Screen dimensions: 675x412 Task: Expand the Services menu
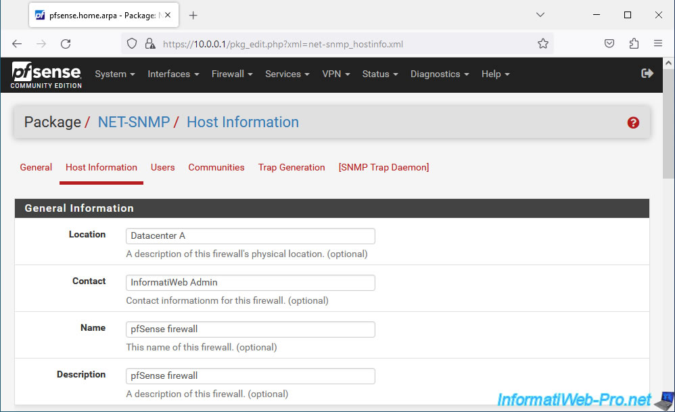pos(287,74)
